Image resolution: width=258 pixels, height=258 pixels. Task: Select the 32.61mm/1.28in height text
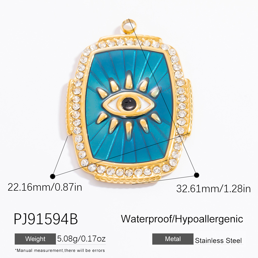[213, 189]
